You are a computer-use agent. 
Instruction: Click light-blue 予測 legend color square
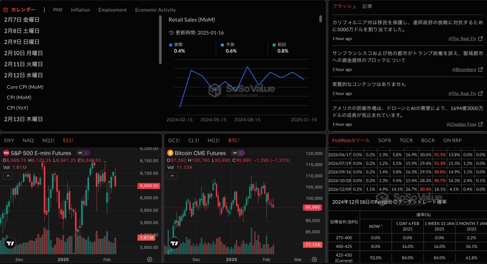(x=222, y=45)
